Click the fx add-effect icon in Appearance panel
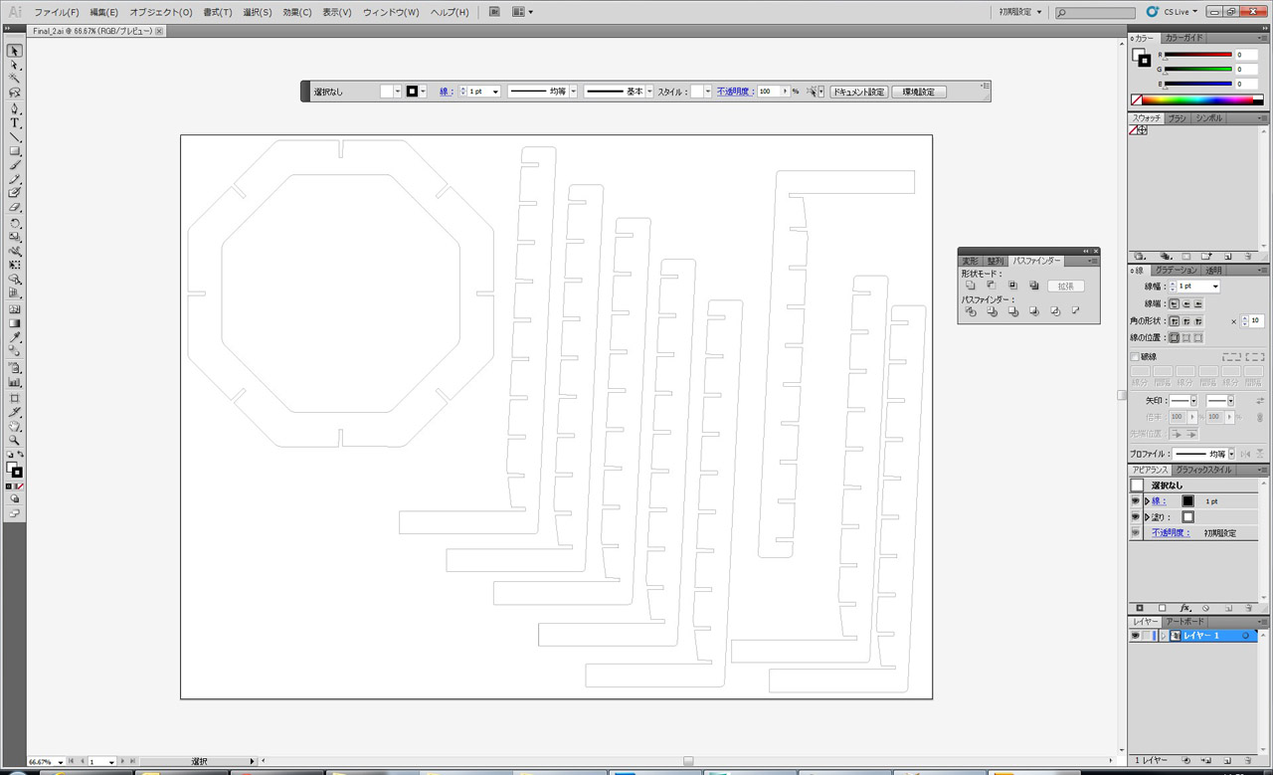This screenshot has width=1273, height=775. [x=1184, y=608]
